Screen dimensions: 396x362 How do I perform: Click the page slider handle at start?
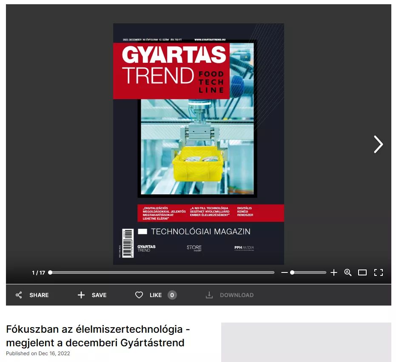point(50,272)
